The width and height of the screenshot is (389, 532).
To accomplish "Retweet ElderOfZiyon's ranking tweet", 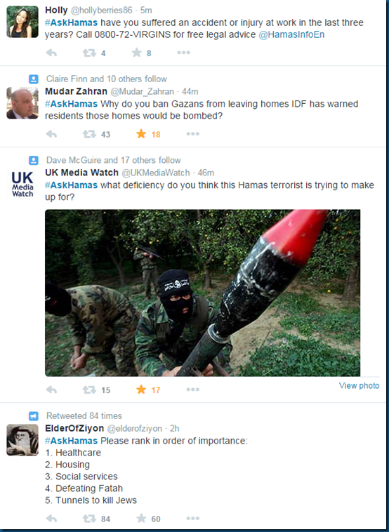I will pyautogui.click(x=89, y=519).
